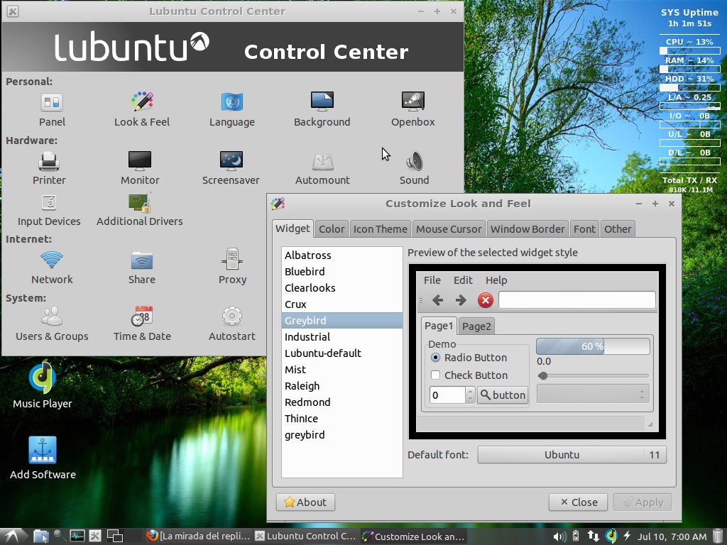This screenshot has height=545, width=727.
Task: Launch Add Software desktop icon
Action: [x=43, y=450]
